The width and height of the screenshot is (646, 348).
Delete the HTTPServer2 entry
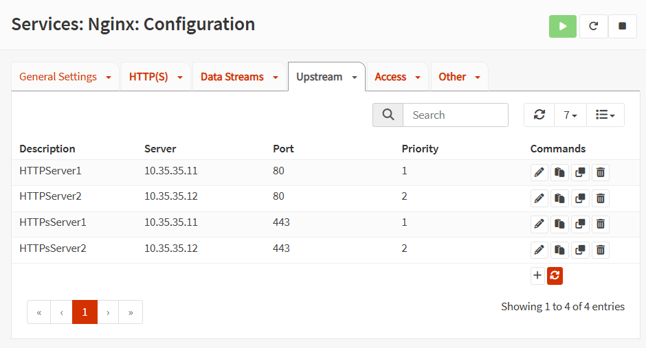tap(601, 198)
